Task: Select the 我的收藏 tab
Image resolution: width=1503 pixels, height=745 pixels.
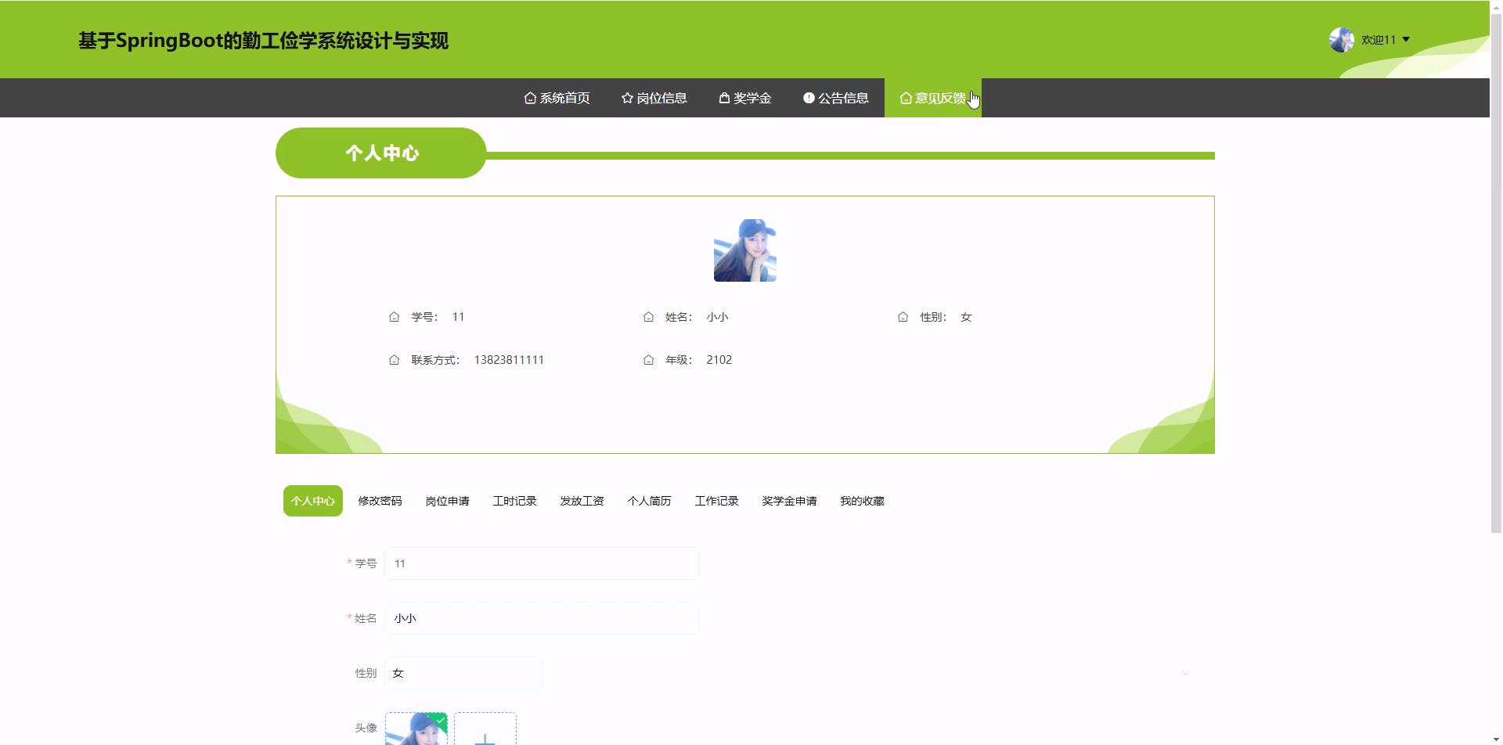Action: 863,501
